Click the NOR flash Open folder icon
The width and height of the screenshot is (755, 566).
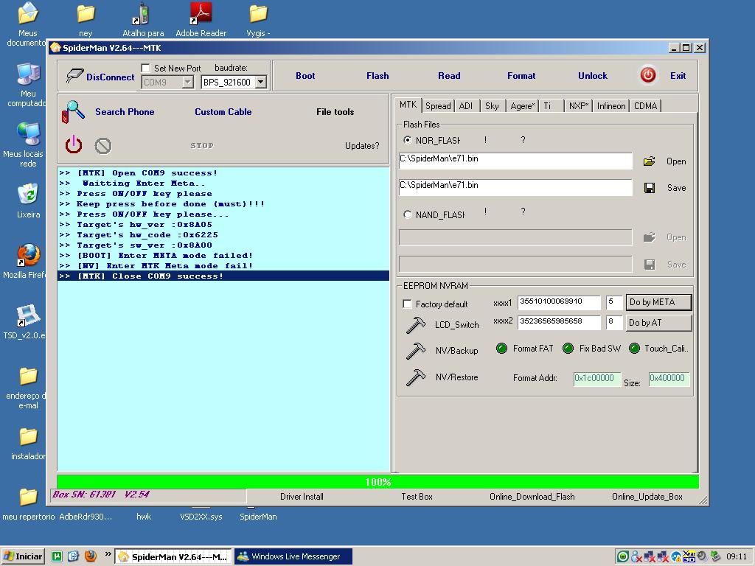pos(649,161)
